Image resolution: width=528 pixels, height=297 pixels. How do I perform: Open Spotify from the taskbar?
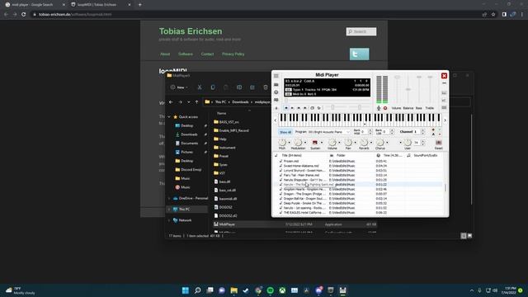point(270,290)
